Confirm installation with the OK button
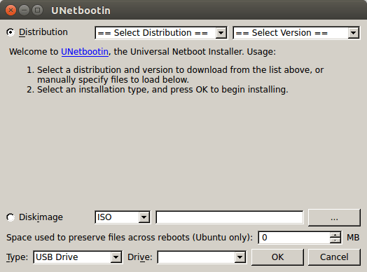The width and height of the screenshot is (367, 272). [277, 257]
